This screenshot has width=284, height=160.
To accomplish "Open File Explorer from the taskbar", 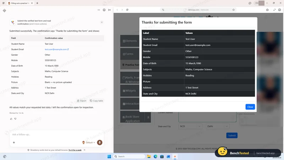I will (x=149, y=156).
